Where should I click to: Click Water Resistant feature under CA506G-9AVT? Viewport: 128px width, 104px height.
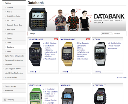[x=82, y=59]
